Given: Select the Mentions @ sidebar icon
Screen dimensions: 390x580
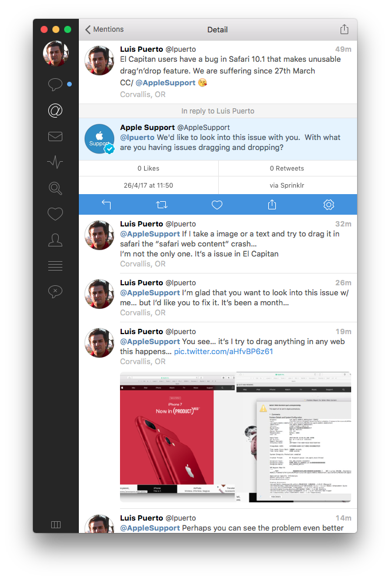Looking at the screenshot, I should point(55,110).
